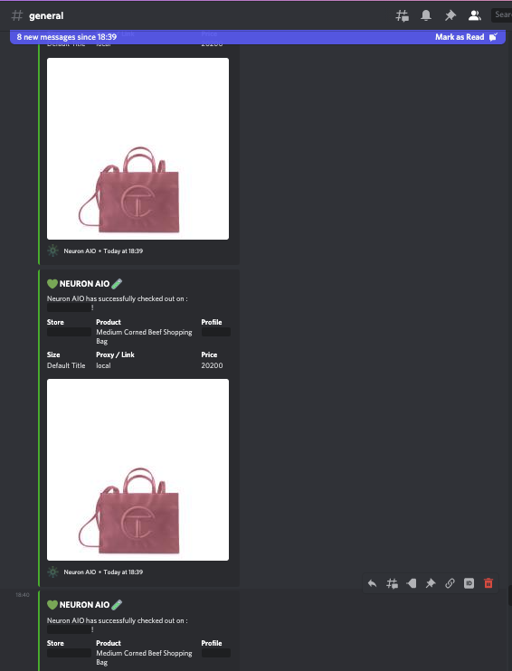Mark unread icon in message hover toolbar

(411, 583)
